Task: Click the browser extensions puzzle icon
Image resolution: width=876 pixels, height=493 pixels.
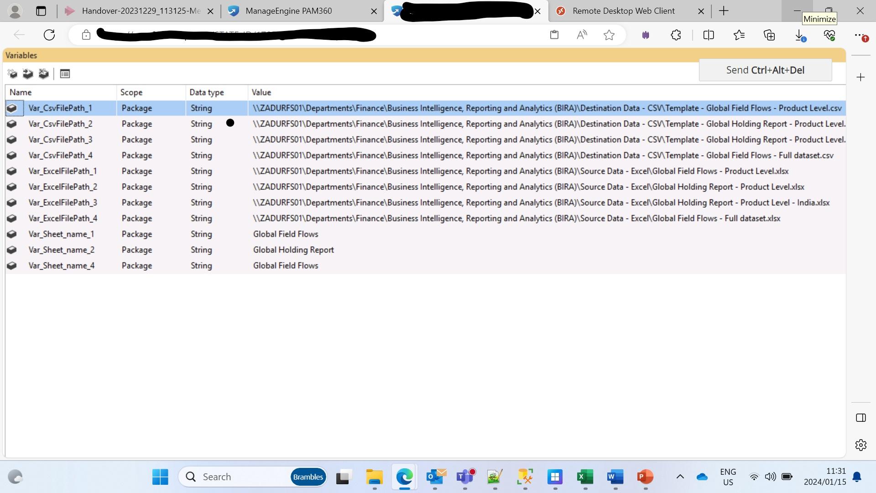Action: click(x=676, y=35)
